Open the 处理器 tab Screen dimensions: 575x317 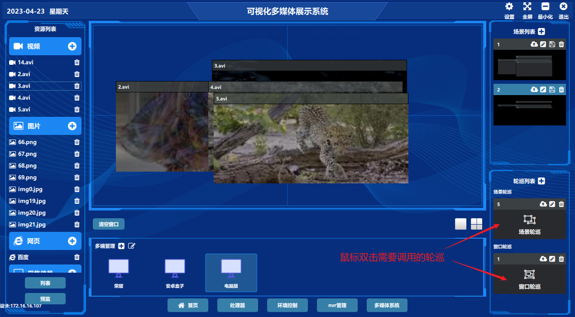(238, 305)
